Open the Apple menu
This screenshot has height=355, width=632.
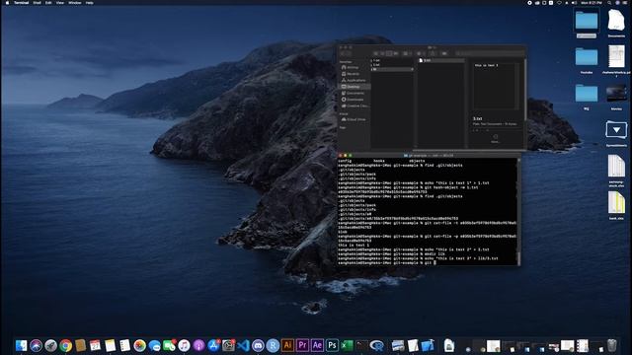tap(7, 3)
